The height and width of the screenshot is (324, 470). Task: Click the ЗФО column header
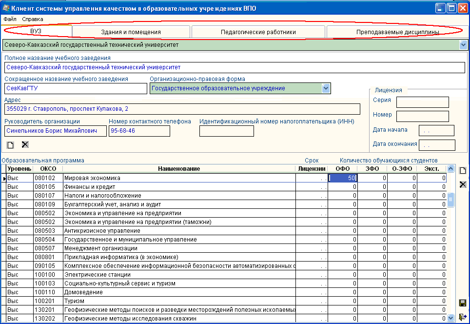point(372,169)
